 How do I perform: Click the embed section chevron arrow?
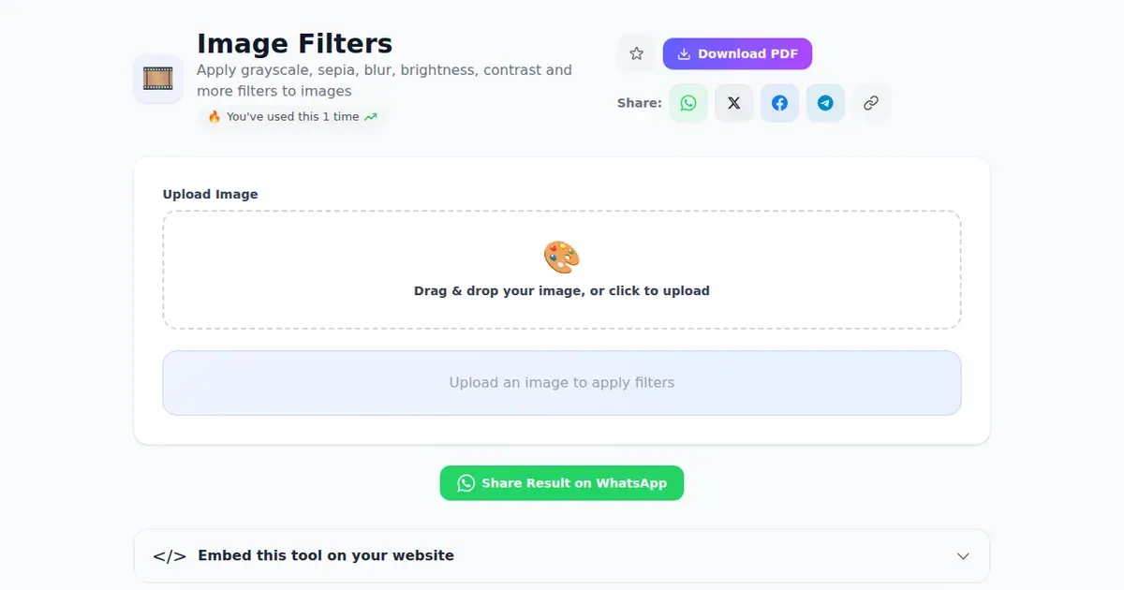click(963, 556)
